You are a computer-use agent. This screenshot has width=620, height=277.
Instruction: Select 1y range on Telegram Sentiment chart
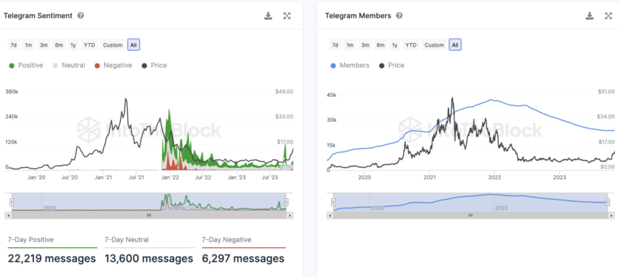(73, 45)
